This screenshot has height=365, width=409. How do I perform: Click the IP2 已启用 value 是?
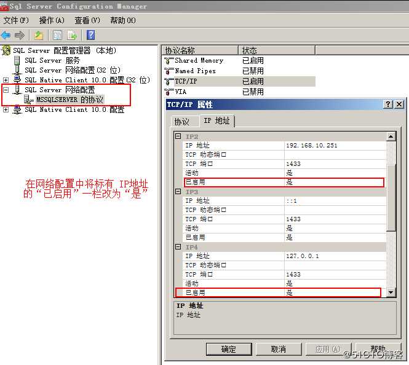click(x=289, y=182)
